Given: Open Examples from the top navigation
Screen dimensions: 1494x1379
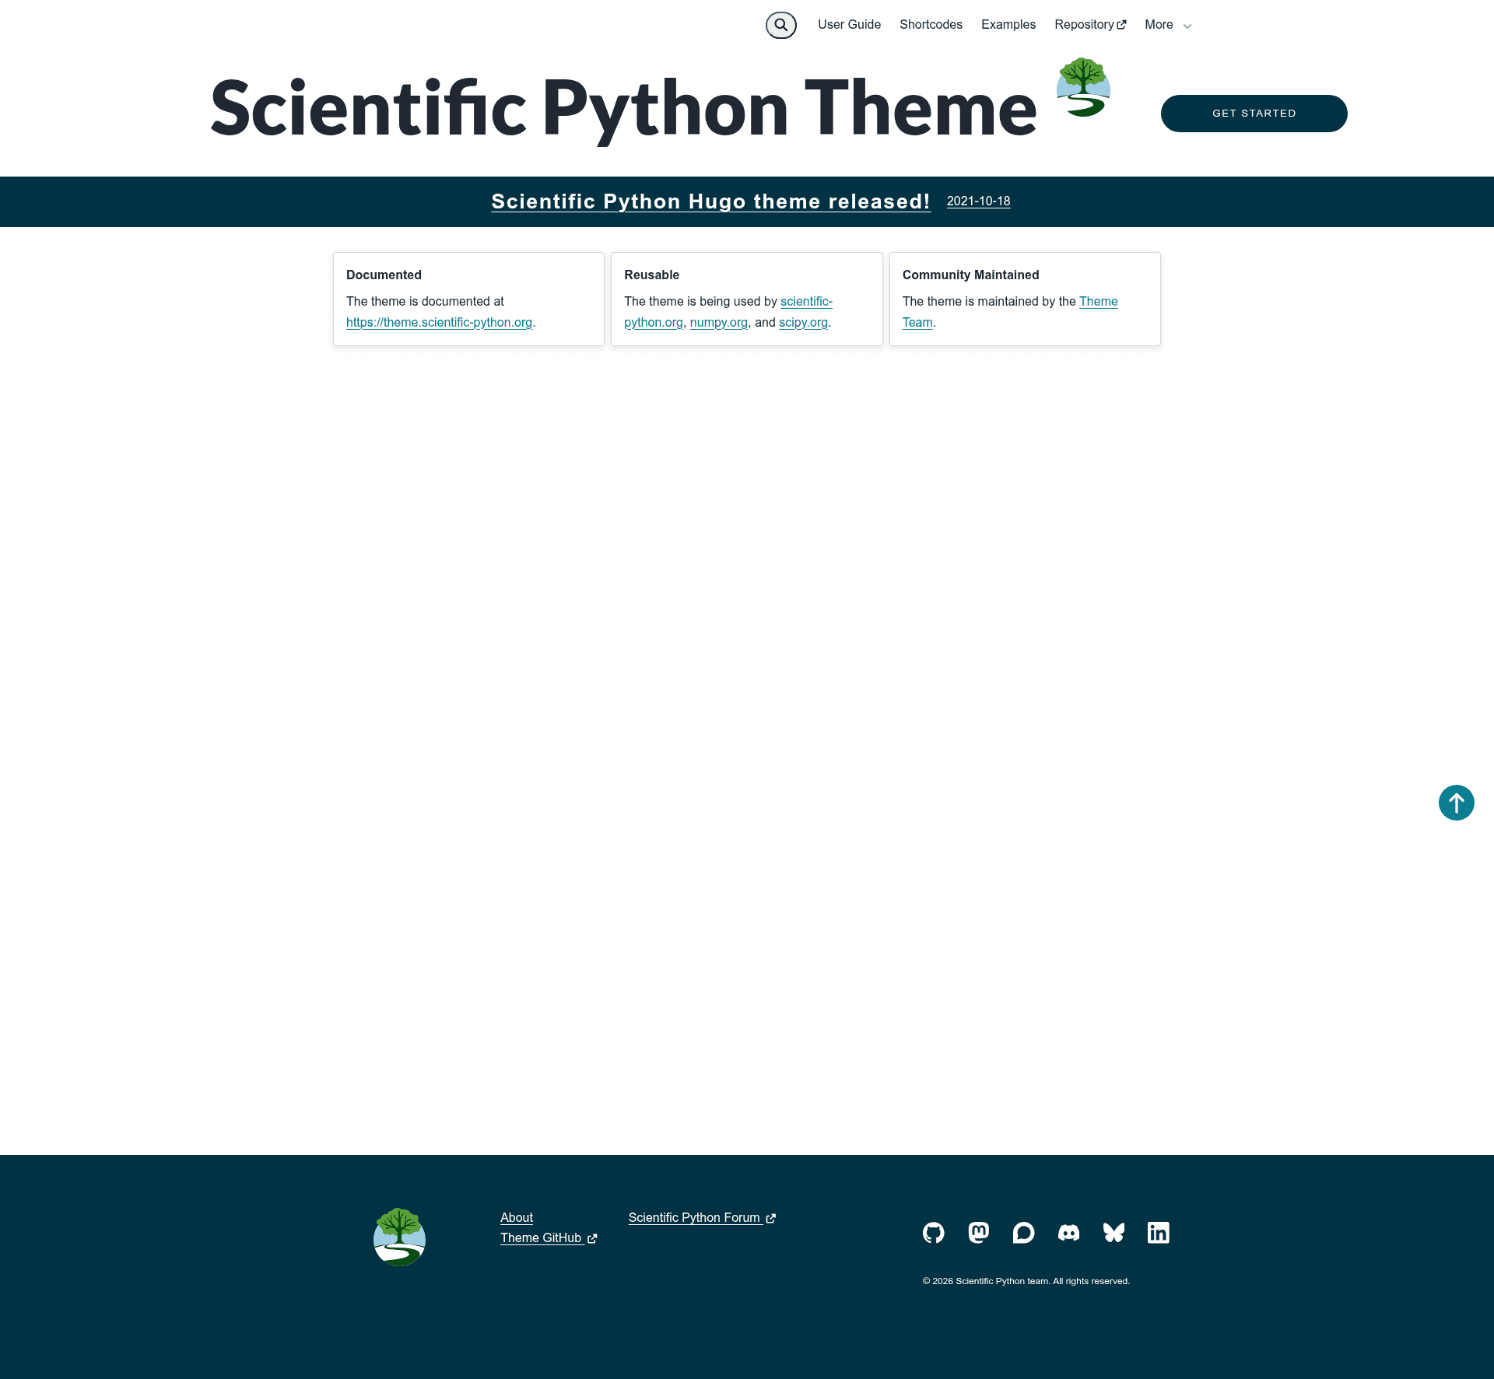Looking at the screenshot, I should click(1008, 25).
